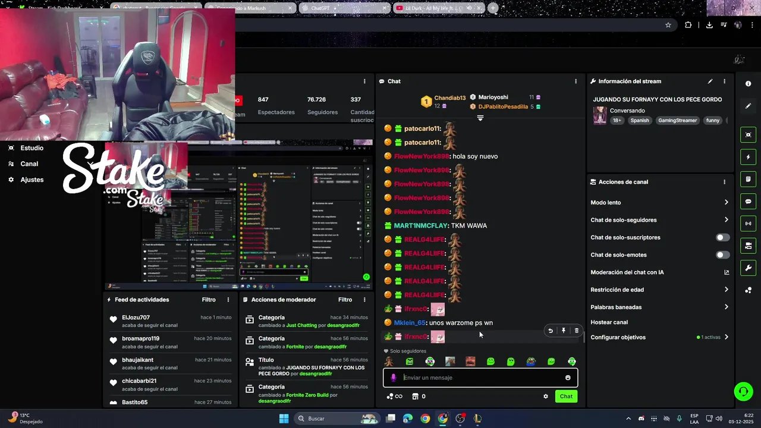Select the laughing man face emote
Viewport: 761px width, 428px height.
pyautogui.click(x=470, y=361)
